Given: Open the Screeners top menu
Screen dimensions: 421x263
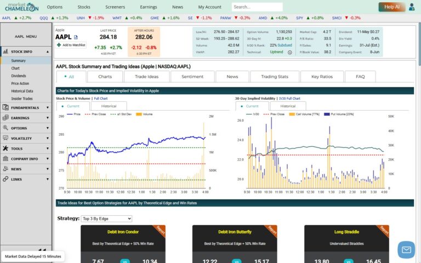Looking at the screenshot, I should point(115,7).
